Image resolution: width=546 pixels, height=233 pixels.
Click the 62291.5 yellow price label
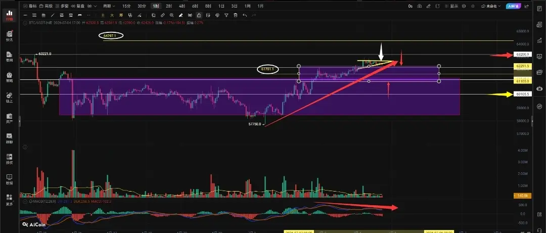pos(522,66)
